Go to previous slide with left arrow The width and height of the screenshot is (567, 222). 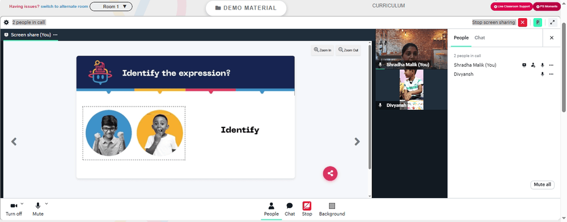pyautogui.click(x=14, y=142)
